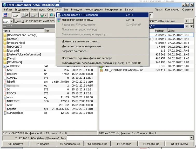Image resolution: width=196 pixels, height=149 pixels.
Task: Sort right panel by Размер column
Action: 160,31
